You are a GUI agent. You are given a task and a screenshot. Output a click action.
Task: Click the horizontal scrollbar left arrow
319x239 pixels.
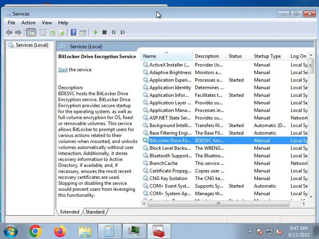[x=144, y=204]
